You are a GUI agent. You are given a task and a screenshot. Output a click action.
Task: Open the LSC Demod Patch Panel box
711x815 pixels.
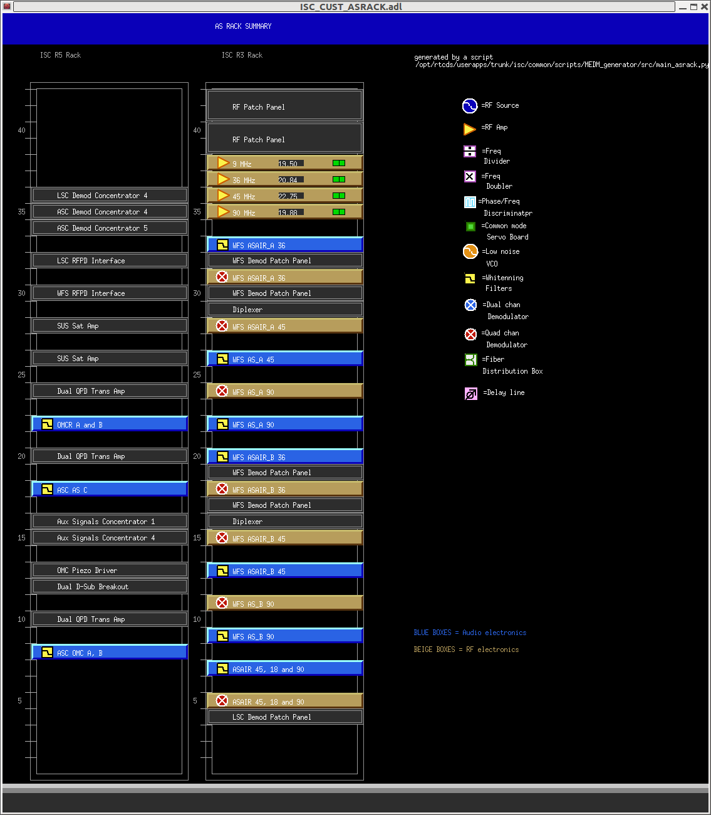pyautogui.click(x=285, y=717)
